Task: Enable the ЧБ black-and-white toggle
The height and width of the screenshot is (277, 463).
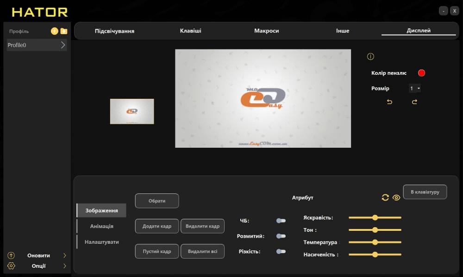Action: (281, 221)
